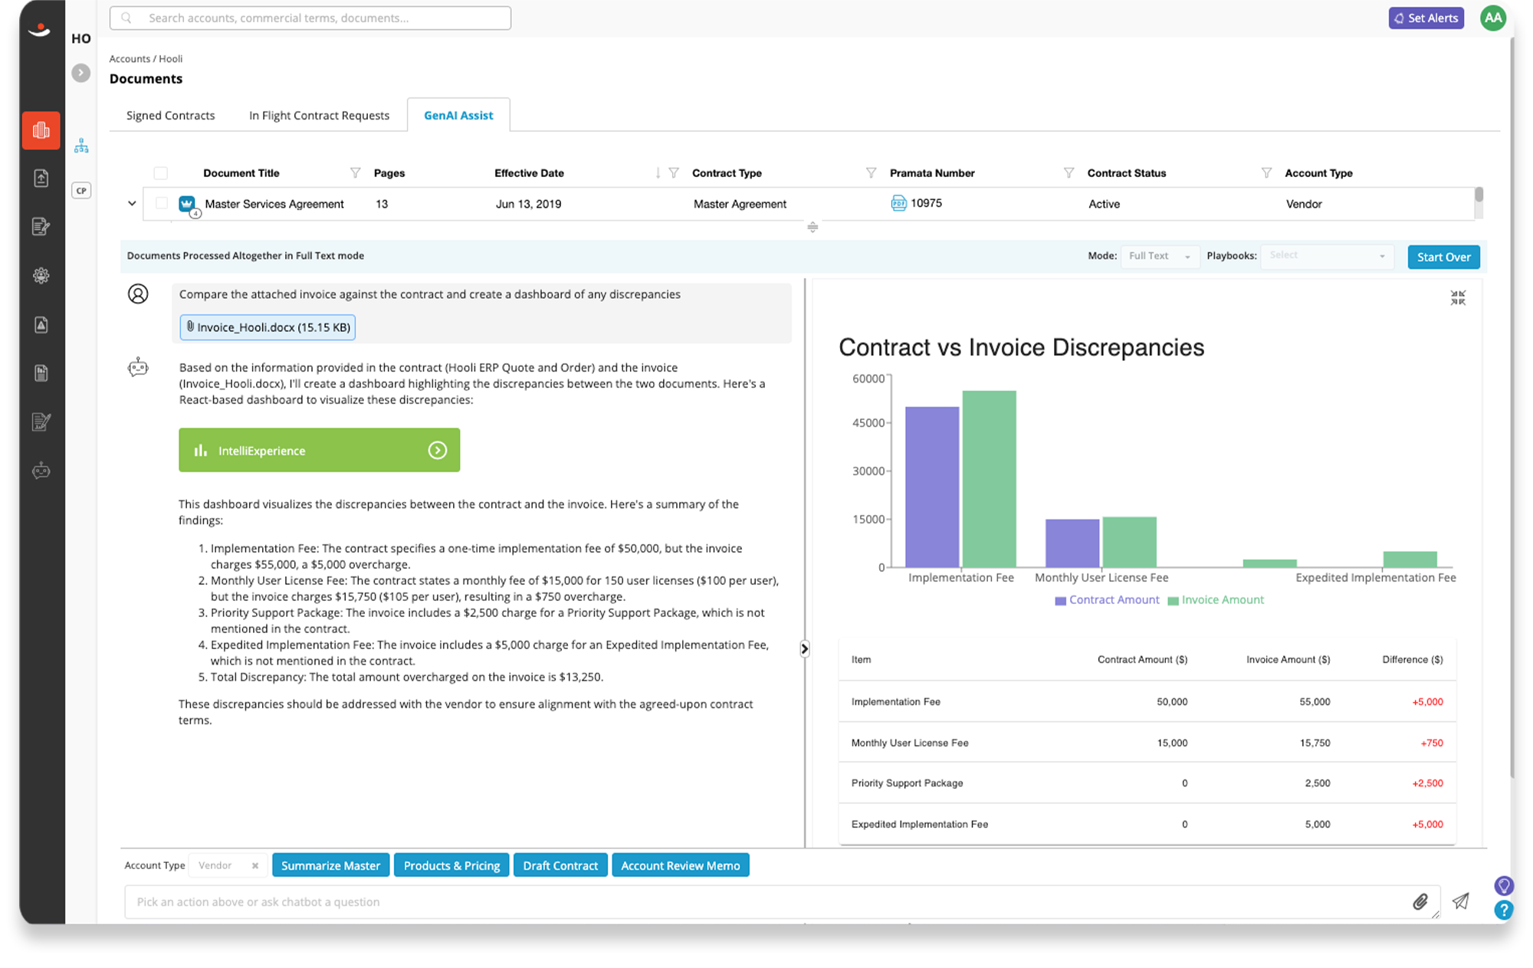Click the Draft Contract button
Image resolution: width=1533 pixels, height=968 pixels.
[x=560, y=865]
